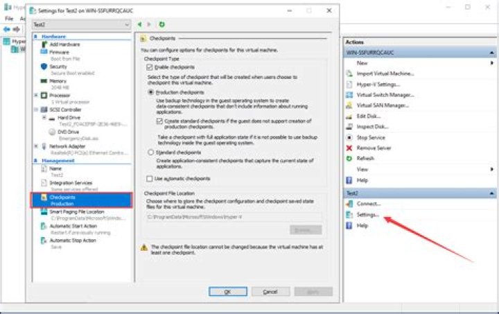Expand the Network Adapter tree node

coord(36,146)
